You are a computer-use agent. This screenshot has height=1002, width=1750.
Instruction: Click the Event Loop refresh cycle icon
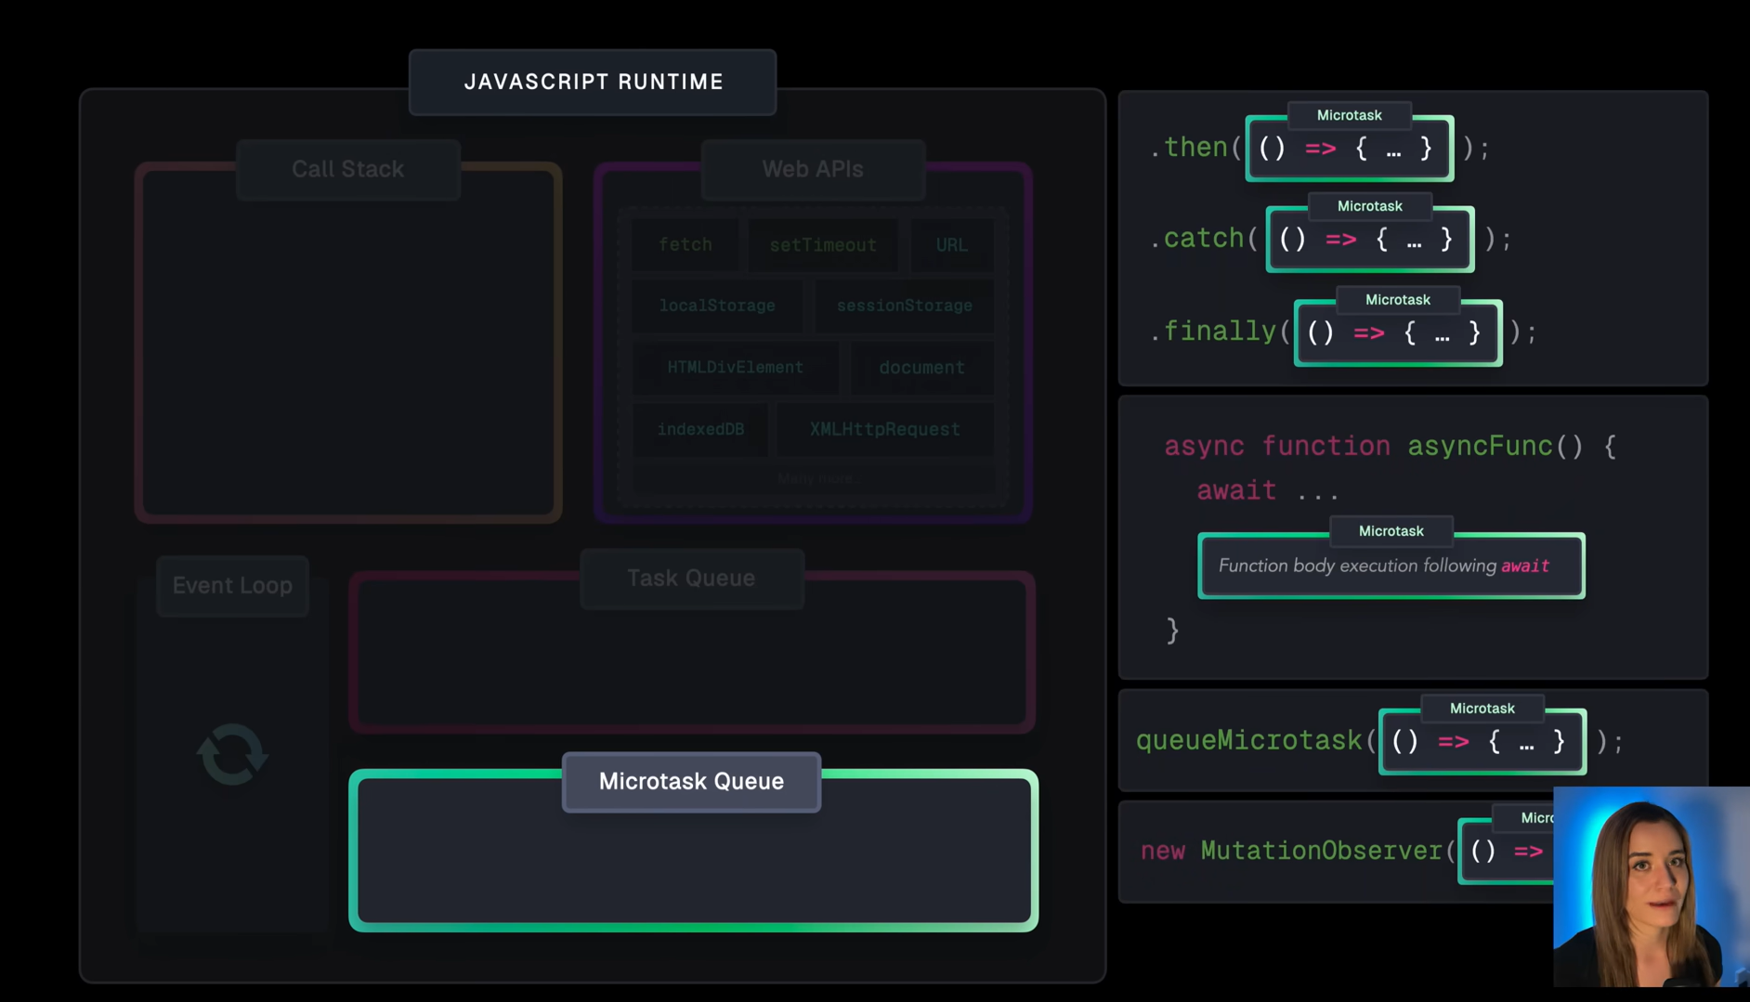pos(232,754)
